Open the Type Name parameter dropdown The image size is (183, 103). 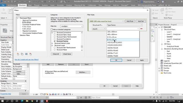[125, 25]
